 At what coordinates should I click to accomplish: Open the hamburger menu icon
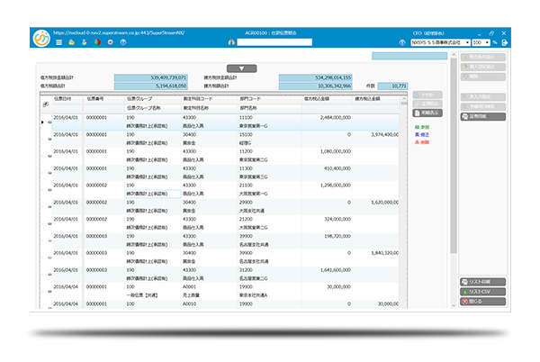(59, 42)
